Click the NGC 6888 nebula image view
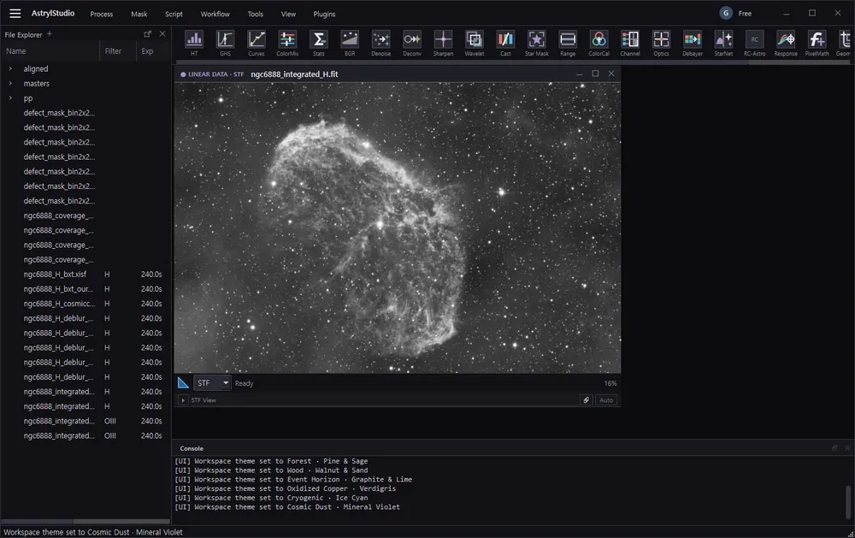The image size is (855, 538). [398, 228]
